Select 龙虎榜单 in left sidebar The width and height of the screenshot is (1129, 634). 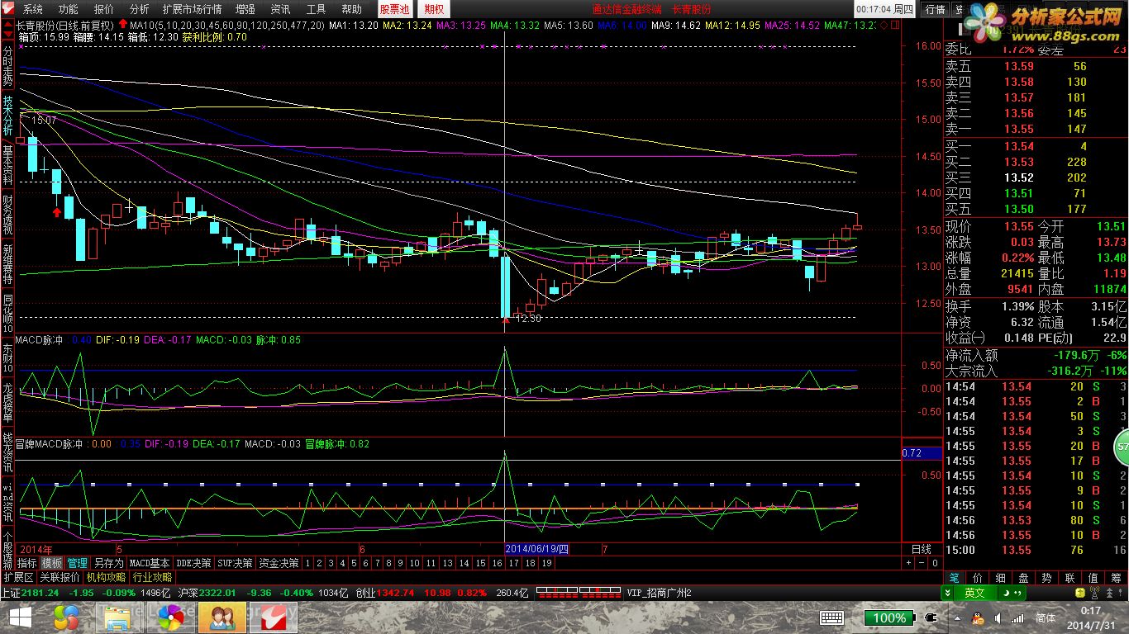pos(7,400)
